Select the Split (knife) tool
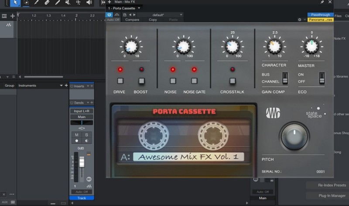 [37, 3]
